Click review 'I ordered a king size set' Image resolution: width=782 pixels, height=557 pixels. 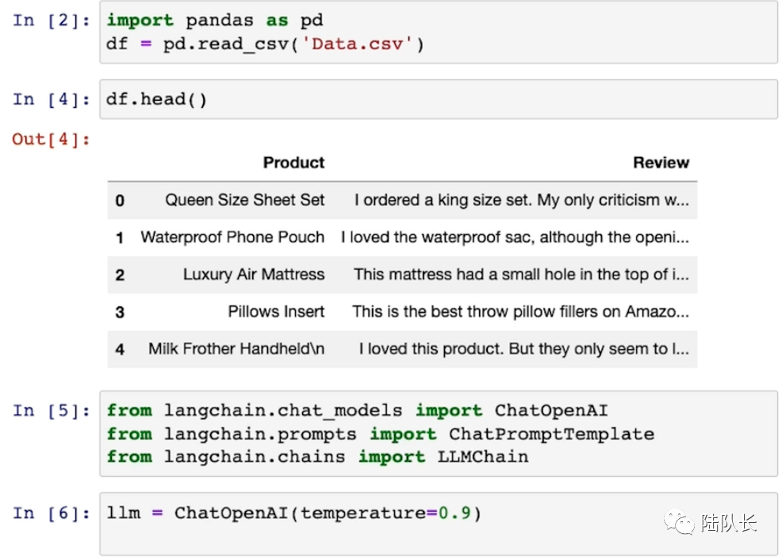[522, 200]
